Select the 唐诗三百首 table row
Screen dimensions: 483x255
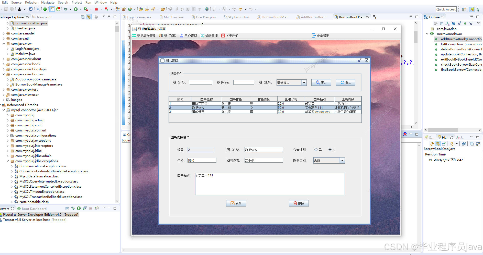265,104
